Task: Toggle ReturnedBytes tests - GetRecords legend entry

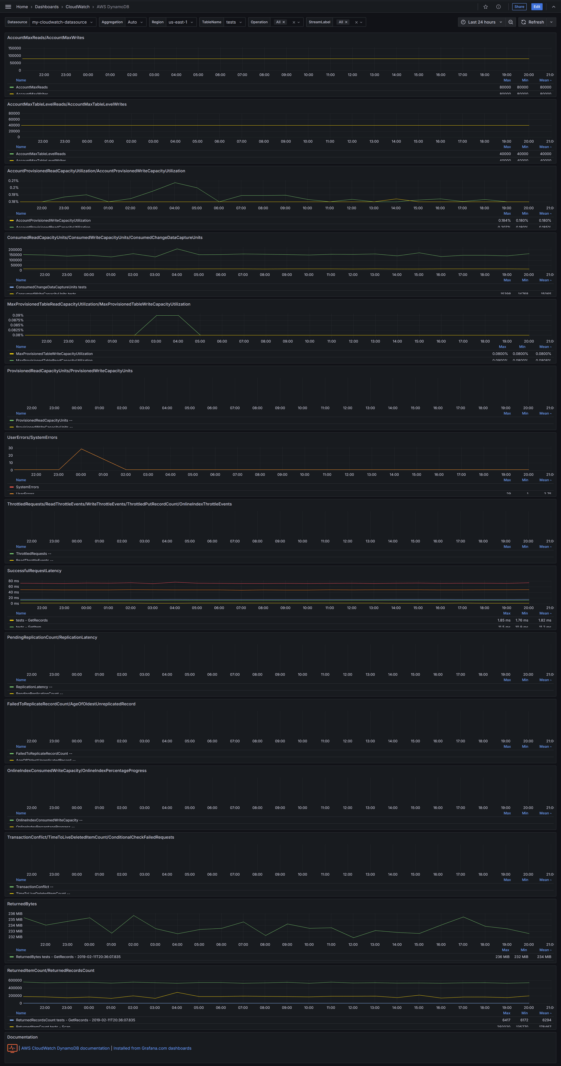Action: pyautogui.click(x=68, y=957)
